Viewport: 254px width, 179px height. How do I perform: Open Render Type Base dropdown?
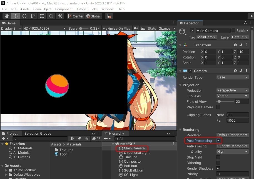pyautogui.click(x=232, y=77)
